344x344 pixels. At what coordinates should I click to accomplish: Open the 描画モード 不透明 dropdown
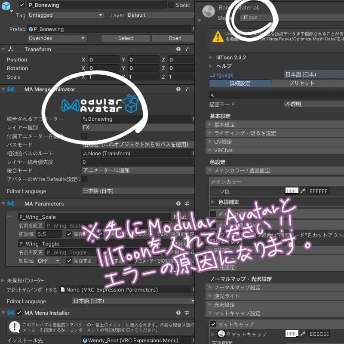314,104
